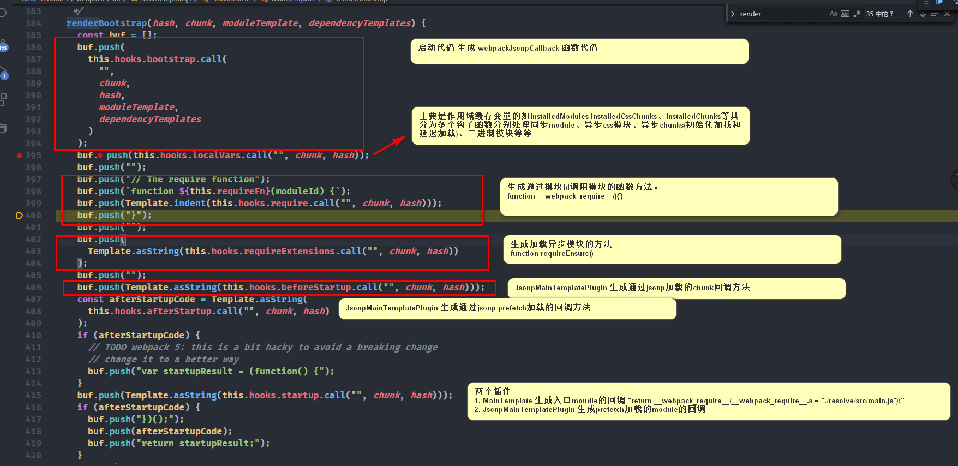Toggle Match Case in find widget
This screenshot has height=466, width=958.
point(833,14)
